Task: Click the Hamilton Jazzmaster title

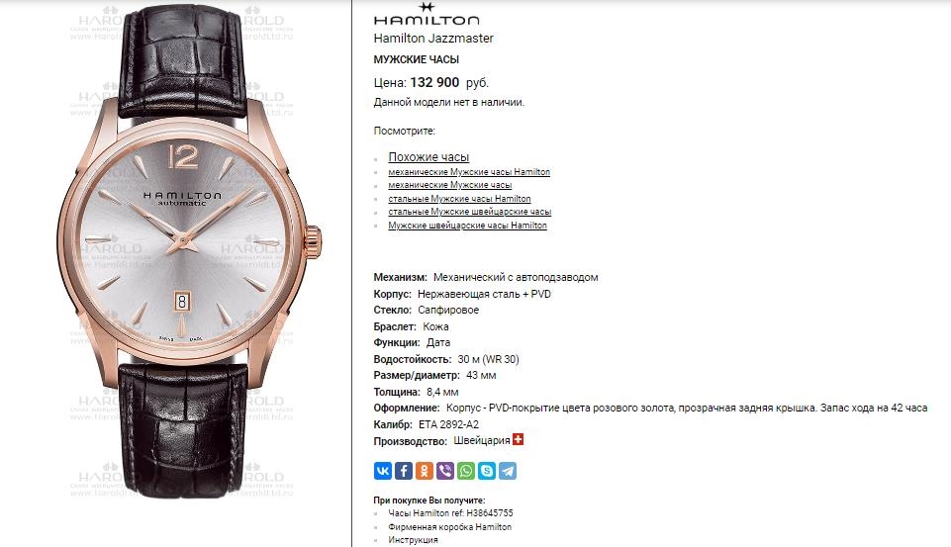Action: 433,39
